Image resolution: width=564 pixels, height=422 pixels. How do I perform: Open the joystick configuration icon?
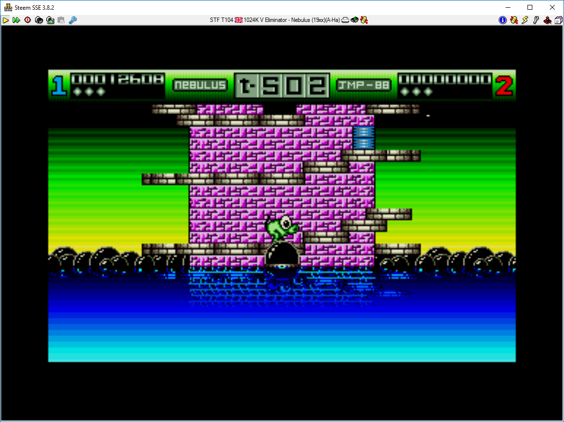(x=547, y=20)
